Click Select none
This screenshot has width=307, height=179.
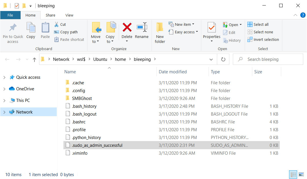point(260,32)
